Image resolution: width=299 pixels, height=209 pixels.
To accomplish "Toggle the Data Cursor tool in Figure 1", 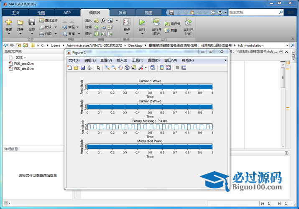I will 134,68.
